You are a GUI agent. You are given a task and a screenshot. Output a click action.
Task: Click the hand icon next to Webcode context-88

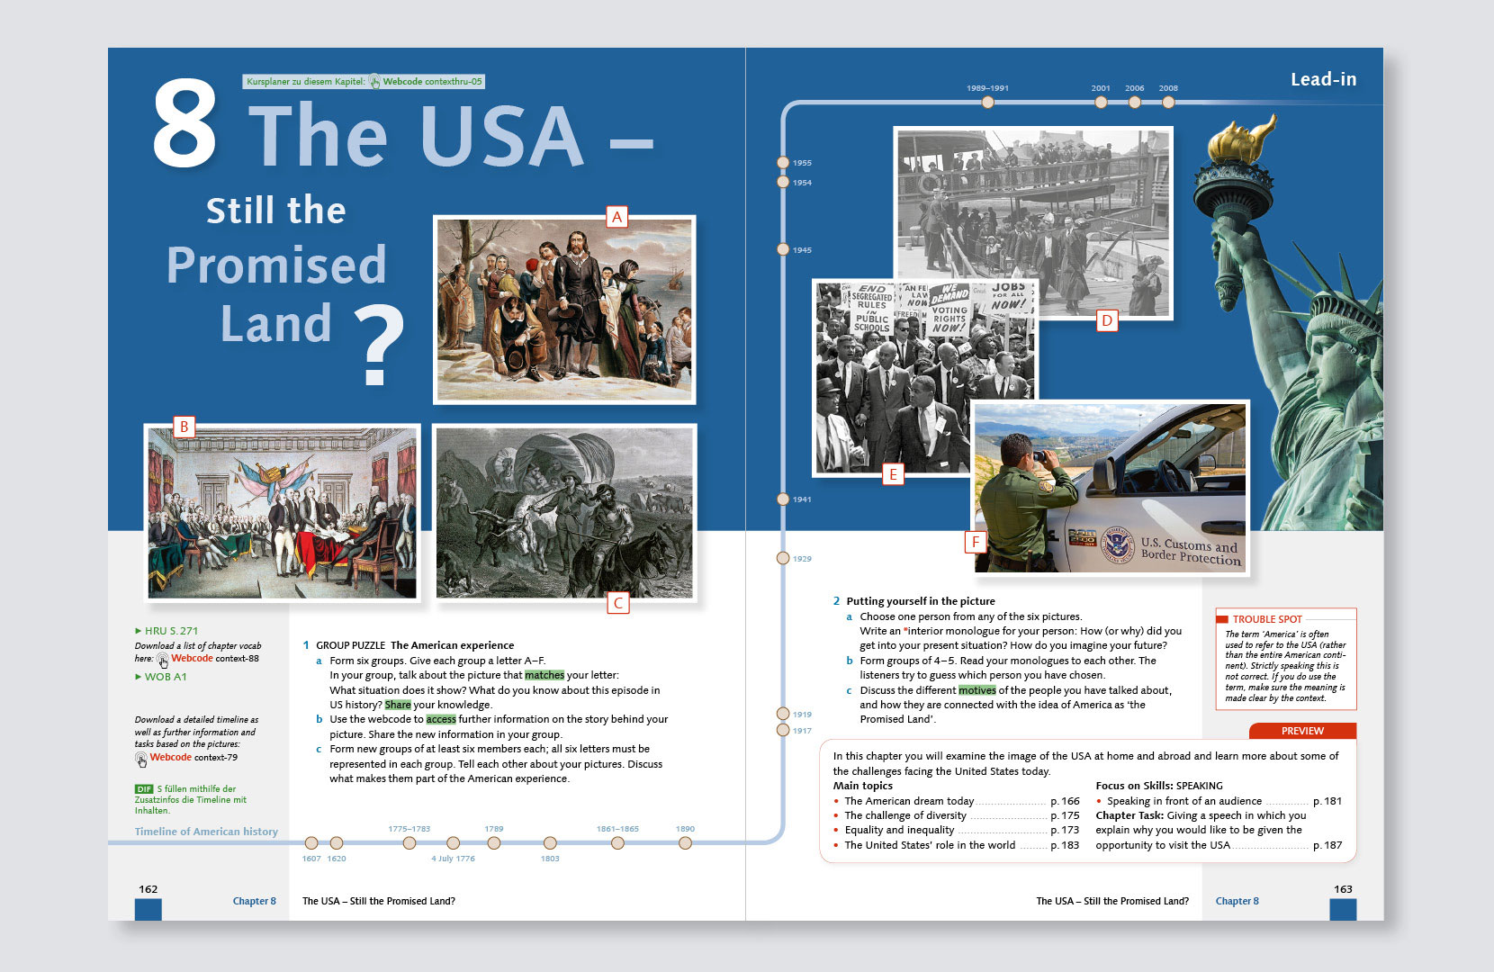[x=163, y=660]
